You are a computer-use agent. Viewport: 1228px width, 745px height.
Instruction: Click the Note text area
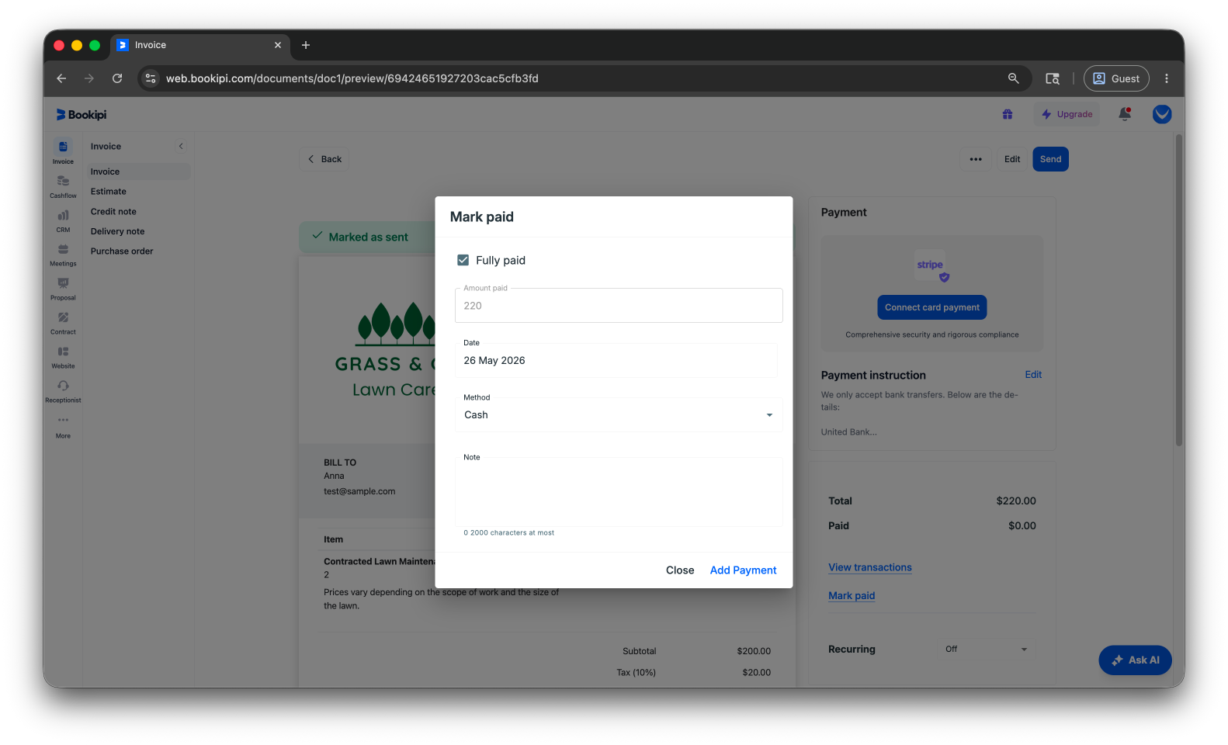619,492
